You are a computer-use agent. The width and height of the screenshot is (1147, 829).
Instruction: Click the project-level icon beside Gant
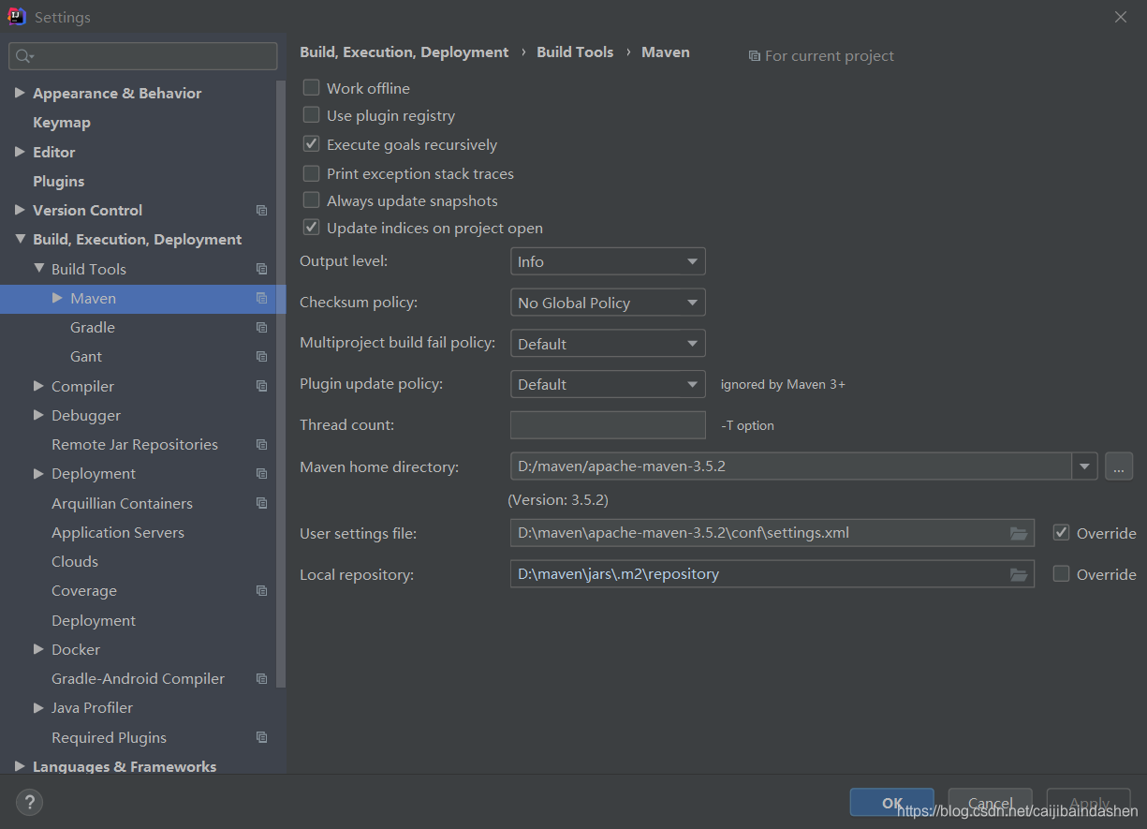click(x=262, y=357)
